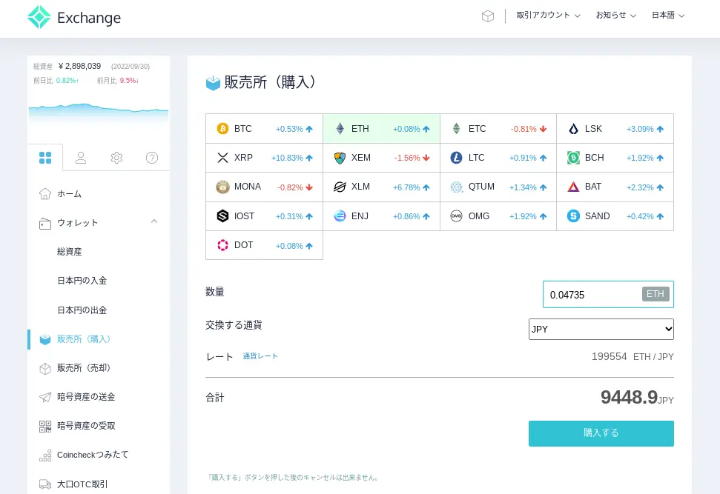Open the settings gear tab
Viewport: 720px width, 494px height.
pos(116,158)
